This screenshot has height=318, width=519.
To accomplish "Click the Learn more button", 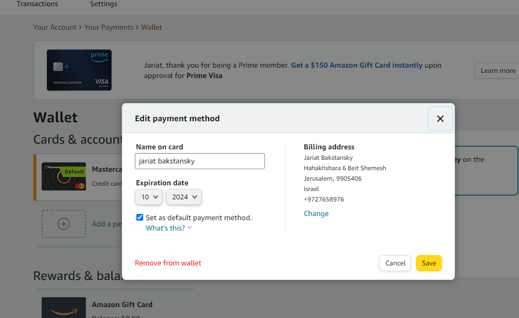I will tap(498, 70).
